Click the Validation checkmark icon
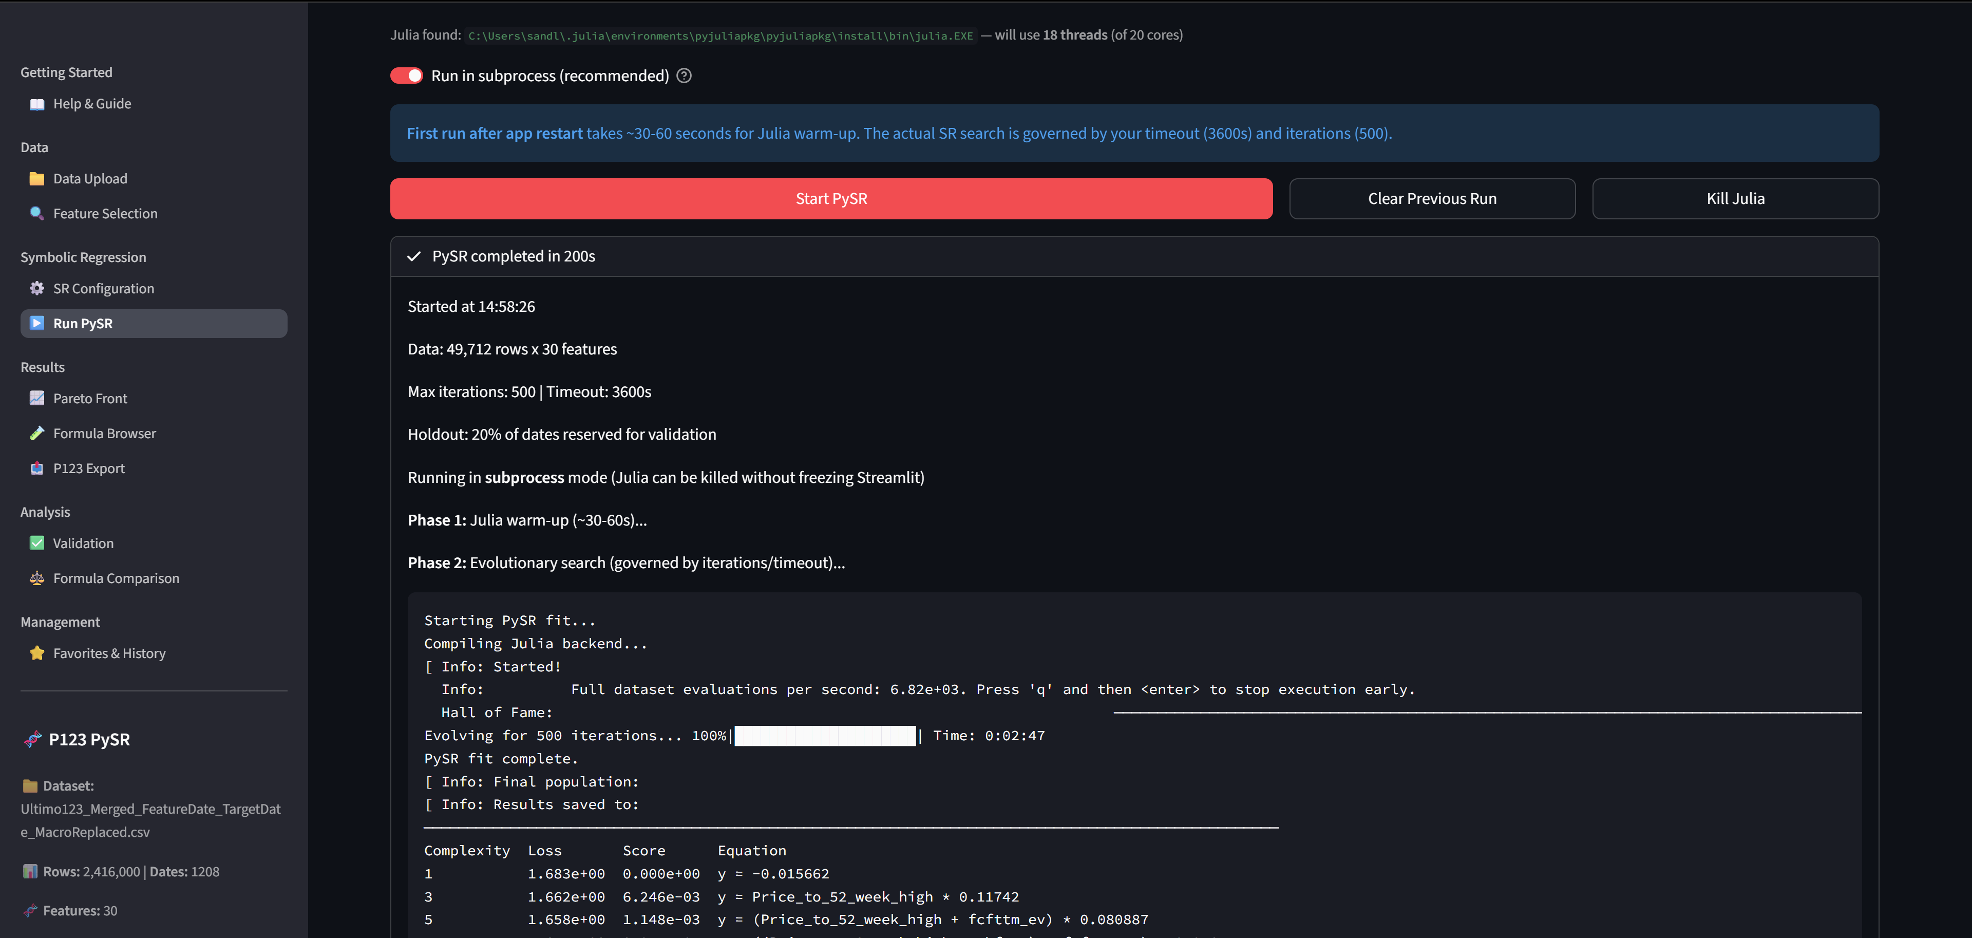 [37, 543]
